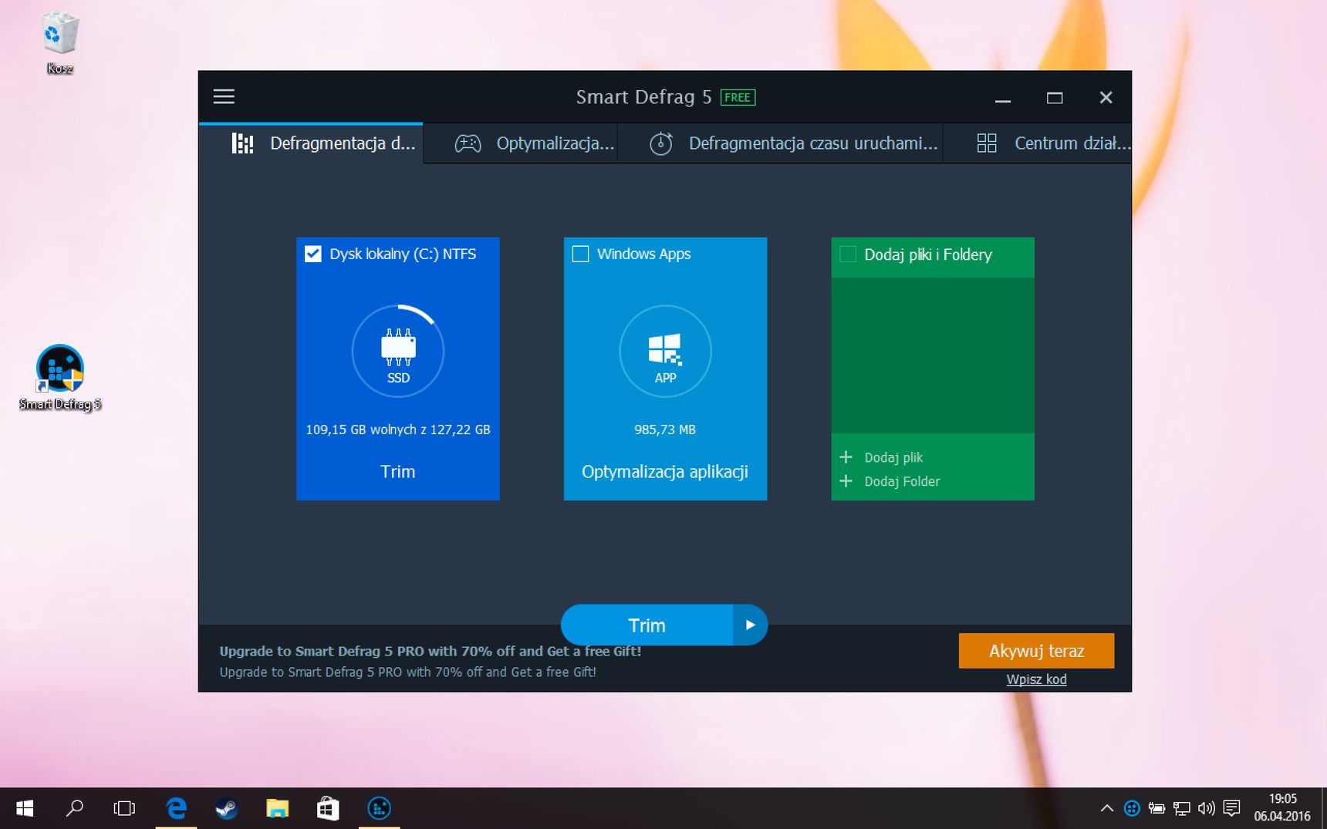Click Smart Defrag taskbar icon
The width and height of the screenshot is (1327, 829).
coord(379,808)
